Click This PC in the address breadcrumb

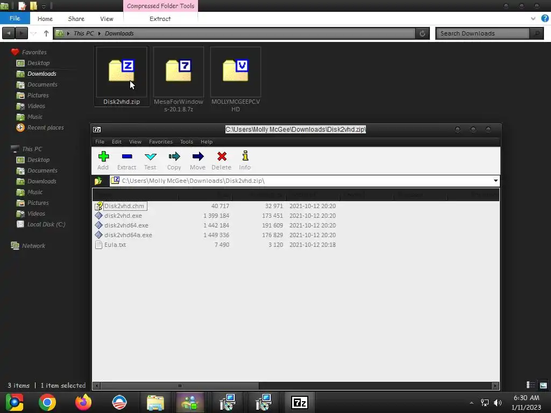(x=83, y=33)
